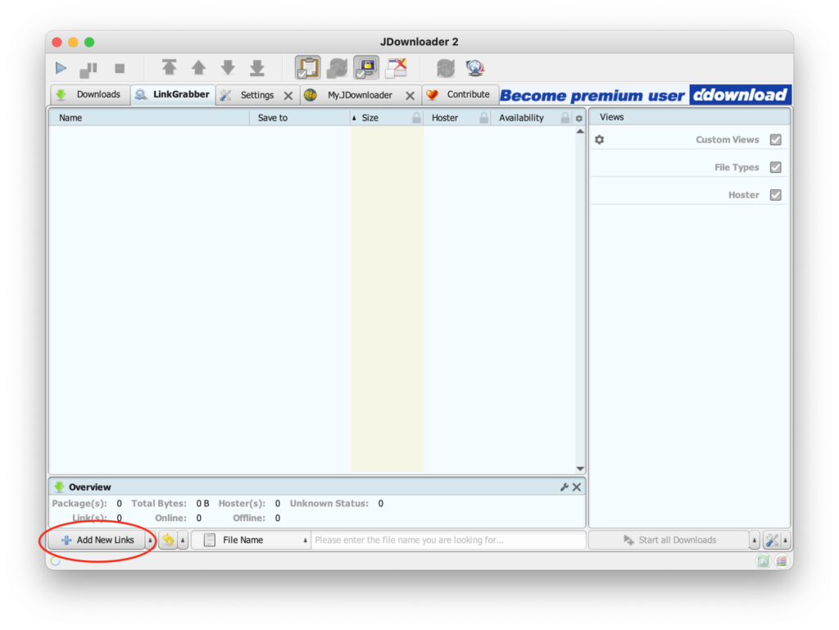This screenshot has width=839, height=630.
Task: Open Overview panel wrench settings
Action: click(564, 487)
